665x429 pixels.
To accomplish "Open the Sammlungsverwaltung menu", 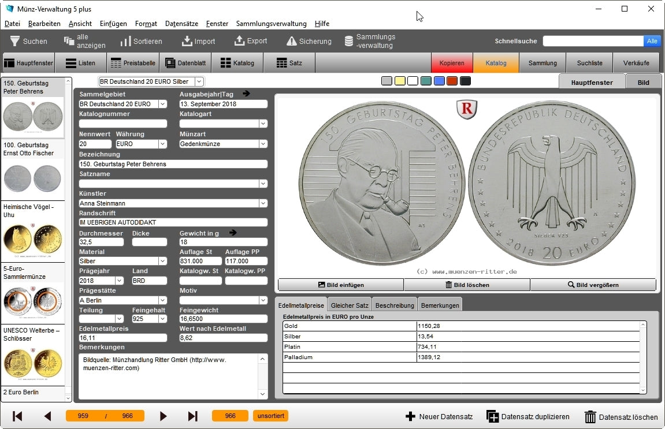I will [271, 24].
